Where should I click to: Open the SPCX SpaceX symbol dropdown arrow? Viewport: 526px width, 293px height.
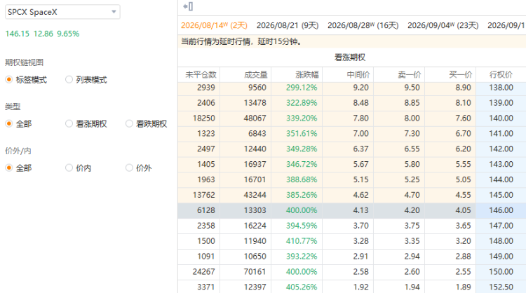point(114,12)
